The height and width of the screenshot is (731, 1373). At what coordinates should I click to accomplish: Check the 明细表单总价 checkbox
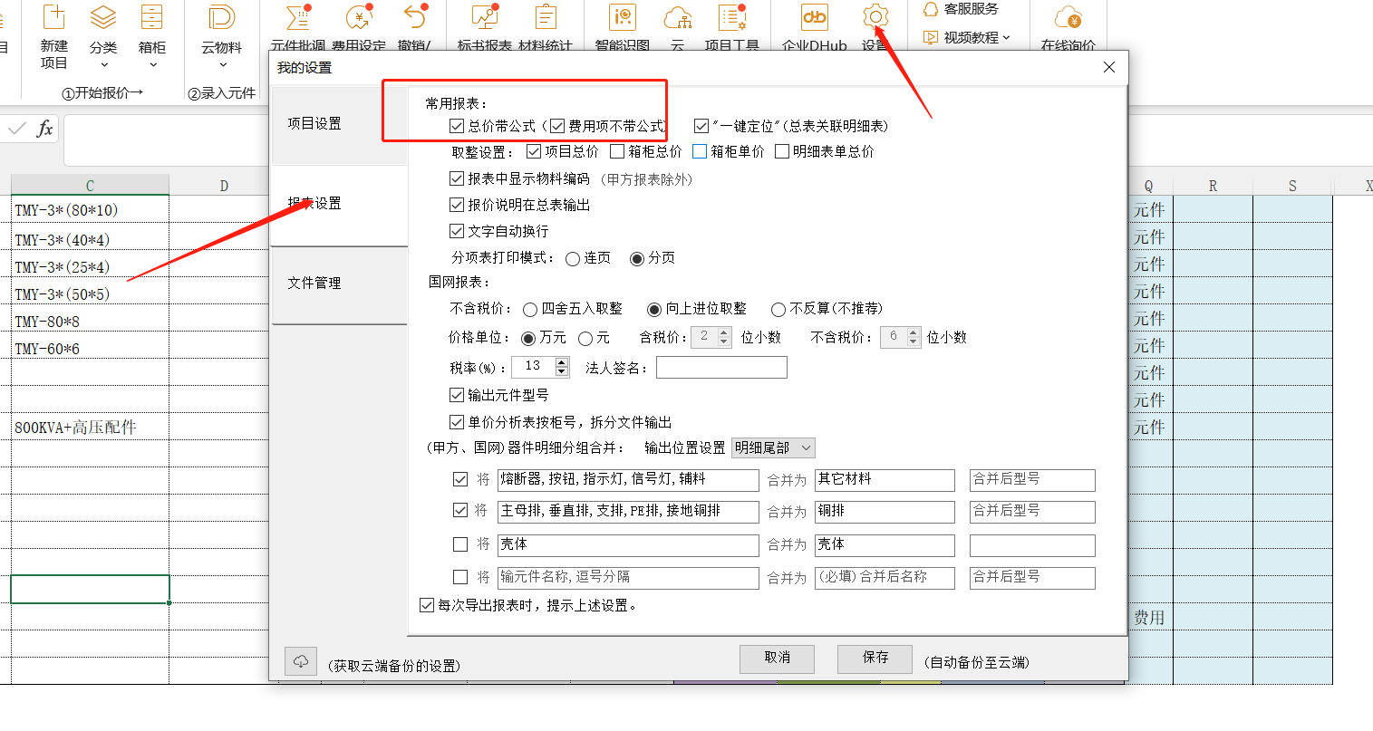click(782, 151)
